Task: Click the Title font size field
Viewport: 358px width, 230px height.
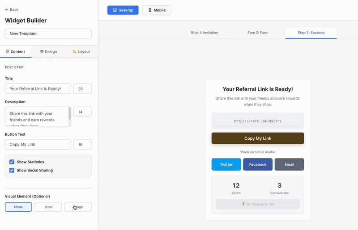Action: point(82,89)
